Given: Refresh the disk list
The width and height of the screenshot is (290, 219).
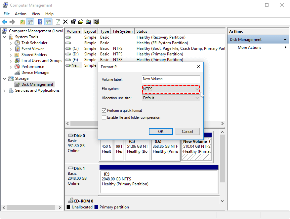Looking at the screenshot, I should 58,22.
